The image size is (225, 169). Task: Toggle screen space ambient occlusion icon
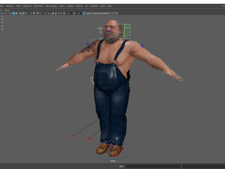tap(34, 13)
